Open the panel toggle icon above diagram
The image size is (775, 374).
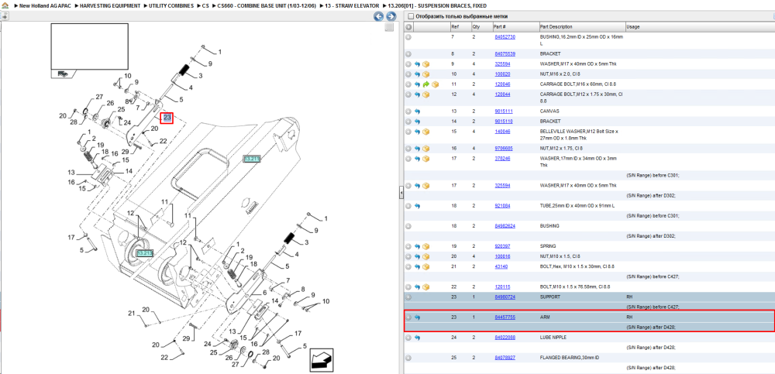tap(4, 15)
